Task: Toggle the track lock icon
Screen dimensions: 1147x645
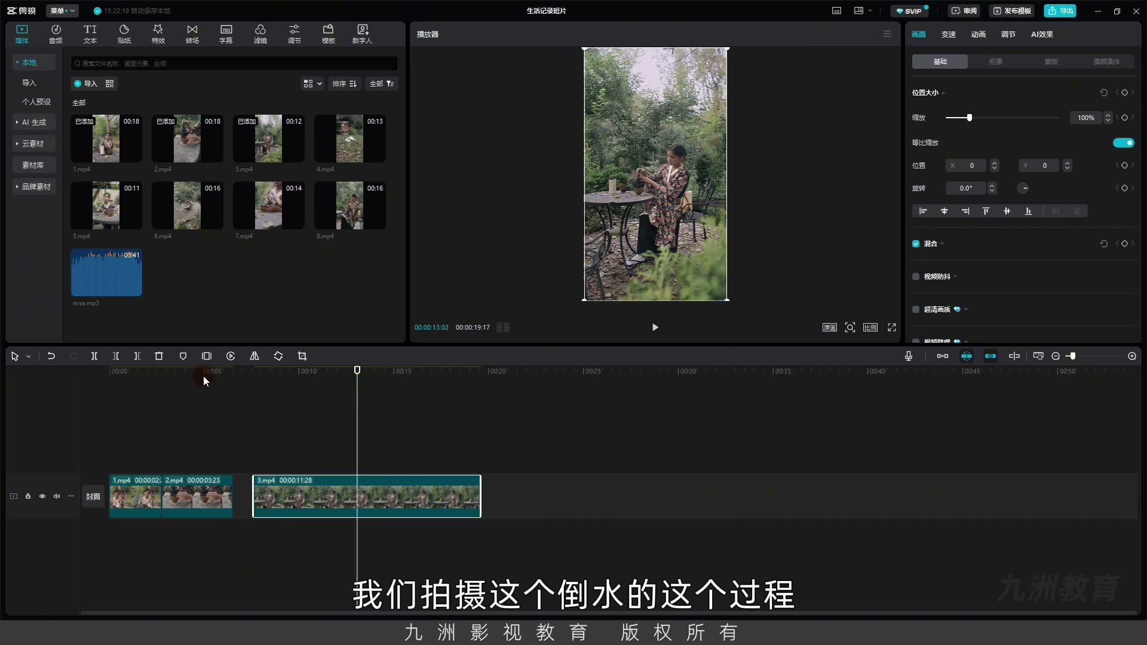Action: (28, 496)
